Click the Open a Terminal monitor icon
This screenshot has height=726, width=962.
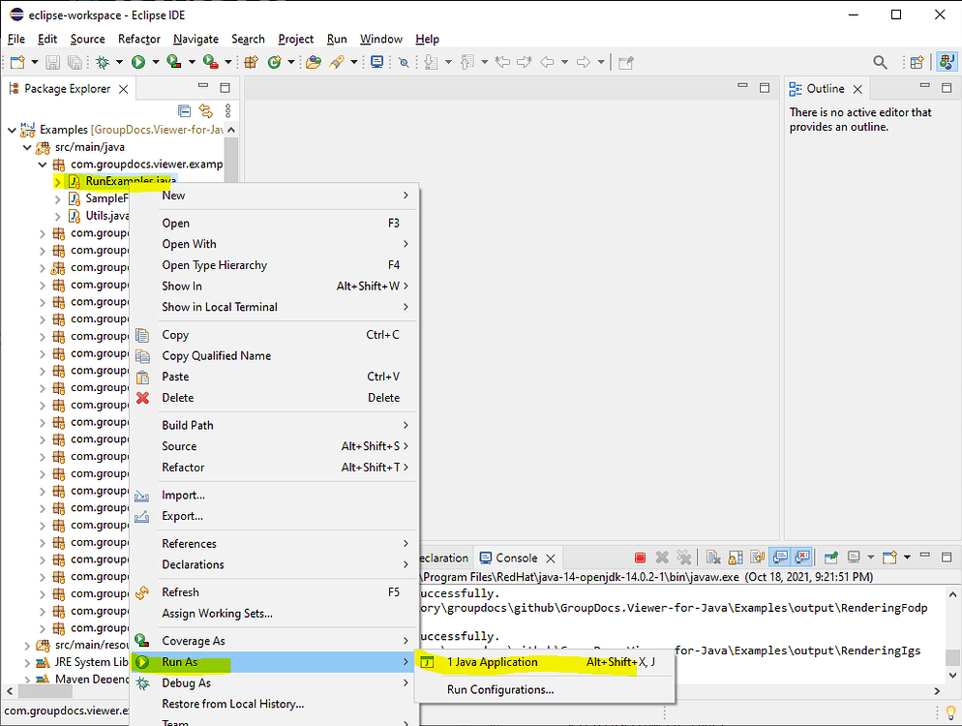pyautogui.click(x=376, y=62)
